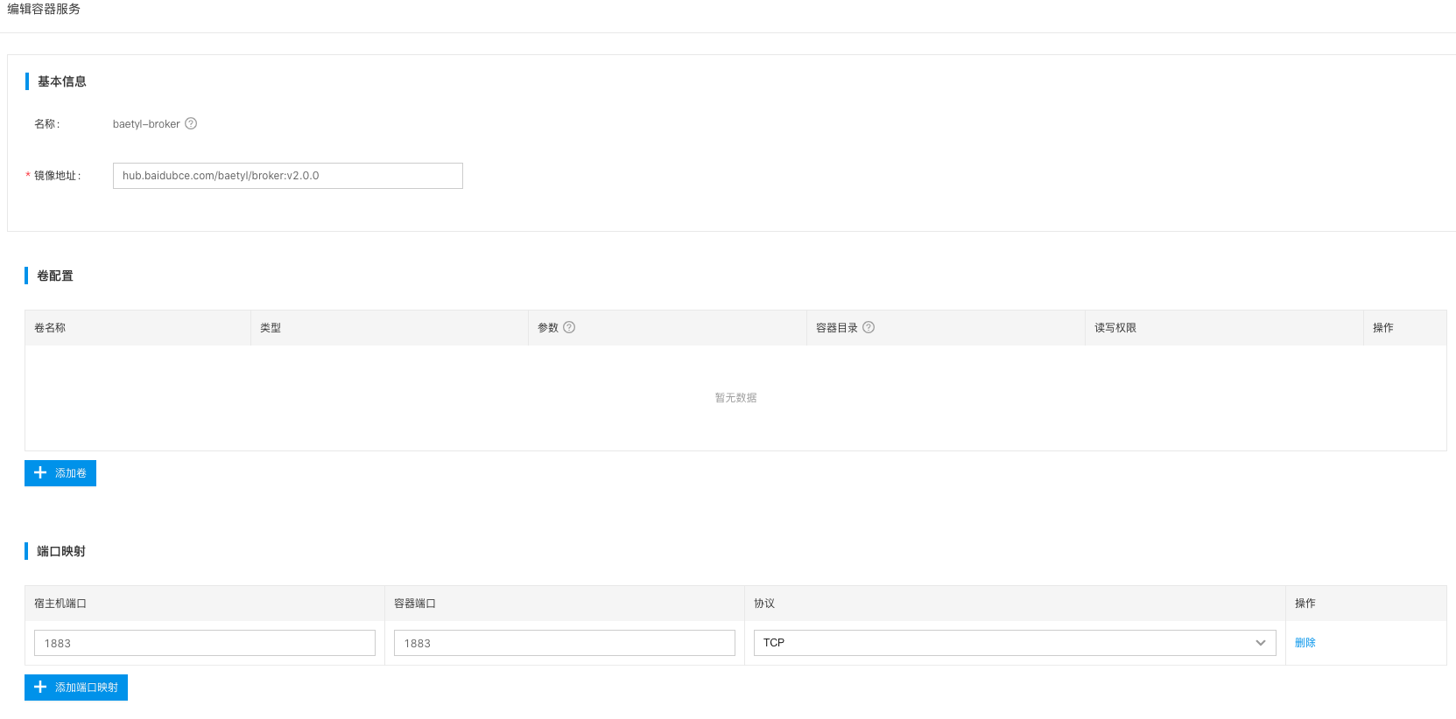Click the 编辑容器服务 page title
The image size is (1456, 719).
click(44, 9)
